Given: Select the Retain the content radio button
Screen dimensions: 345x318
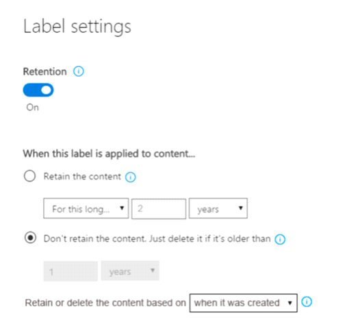Looking at the screenshot, I should 29,176.
